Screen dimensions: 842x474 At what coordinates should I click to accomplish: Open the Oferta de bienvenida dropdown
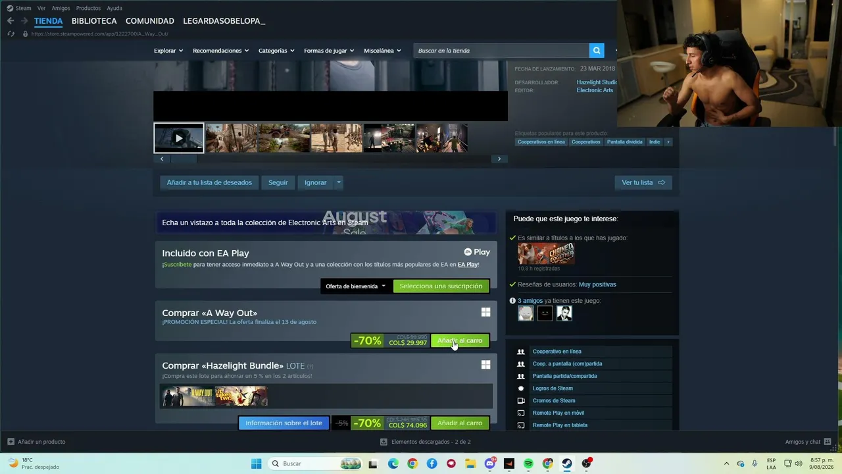click(x=356, y=286)
